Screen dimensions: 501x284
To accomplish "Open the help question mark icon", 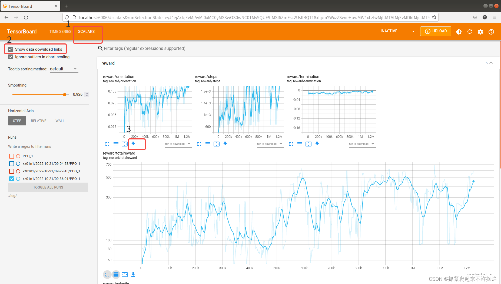I will click(x=491, y=32).
